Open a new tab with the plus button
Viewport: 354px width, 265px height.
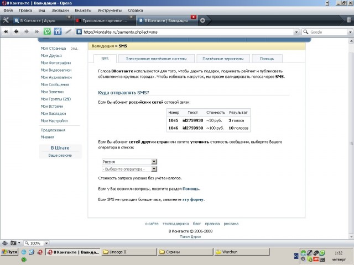click(x=202, y=20)
